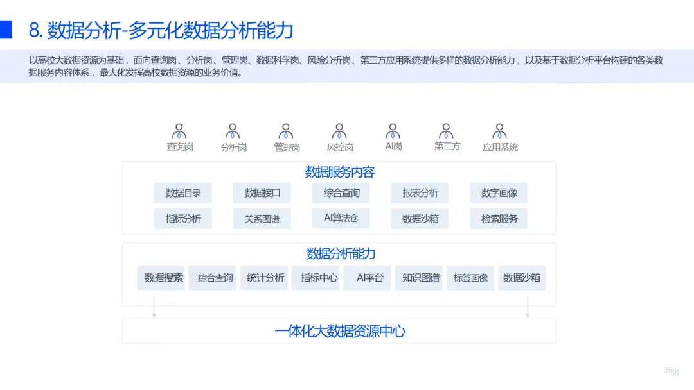This screenshot has height=390, width=694.
Task: Select the AI算法仓 box
Action: (x=341, y=219)
